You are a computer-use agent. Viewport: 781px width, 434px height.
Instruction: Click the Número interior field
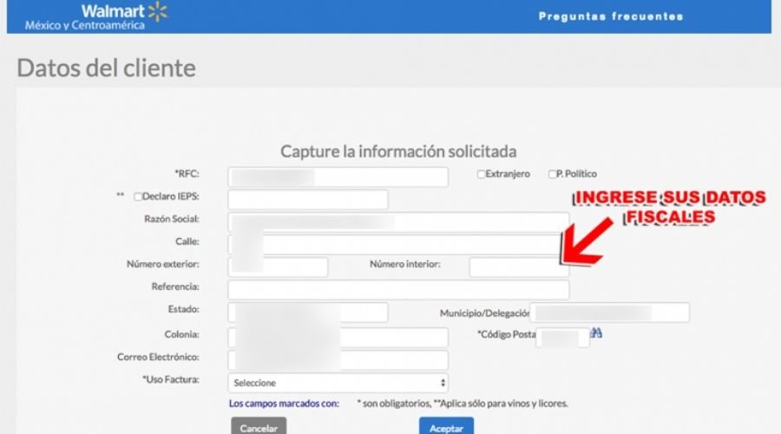(x=518, y=266)
